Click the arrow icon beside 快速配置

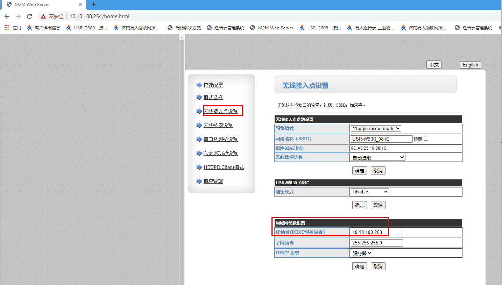pyautogui.click(x=199, y=85)
